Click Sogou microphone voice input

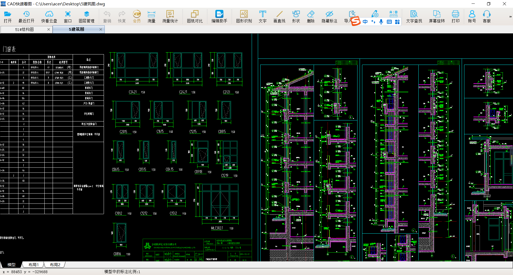pyautogui.click(x=381, y=22)
